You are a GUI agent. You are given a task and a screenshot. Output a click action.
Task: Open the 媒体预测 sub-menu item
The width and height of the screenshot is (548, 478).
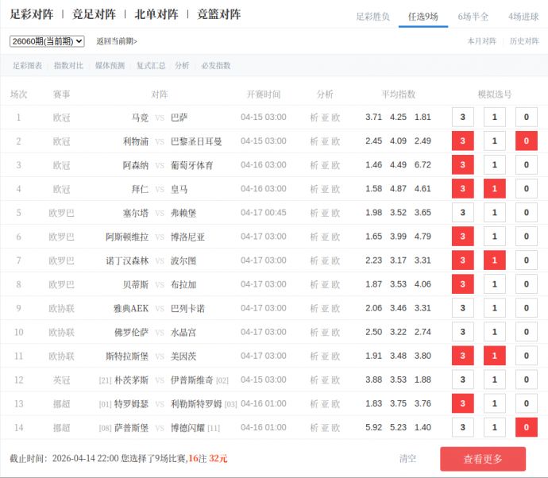click(x=110, y=66)
